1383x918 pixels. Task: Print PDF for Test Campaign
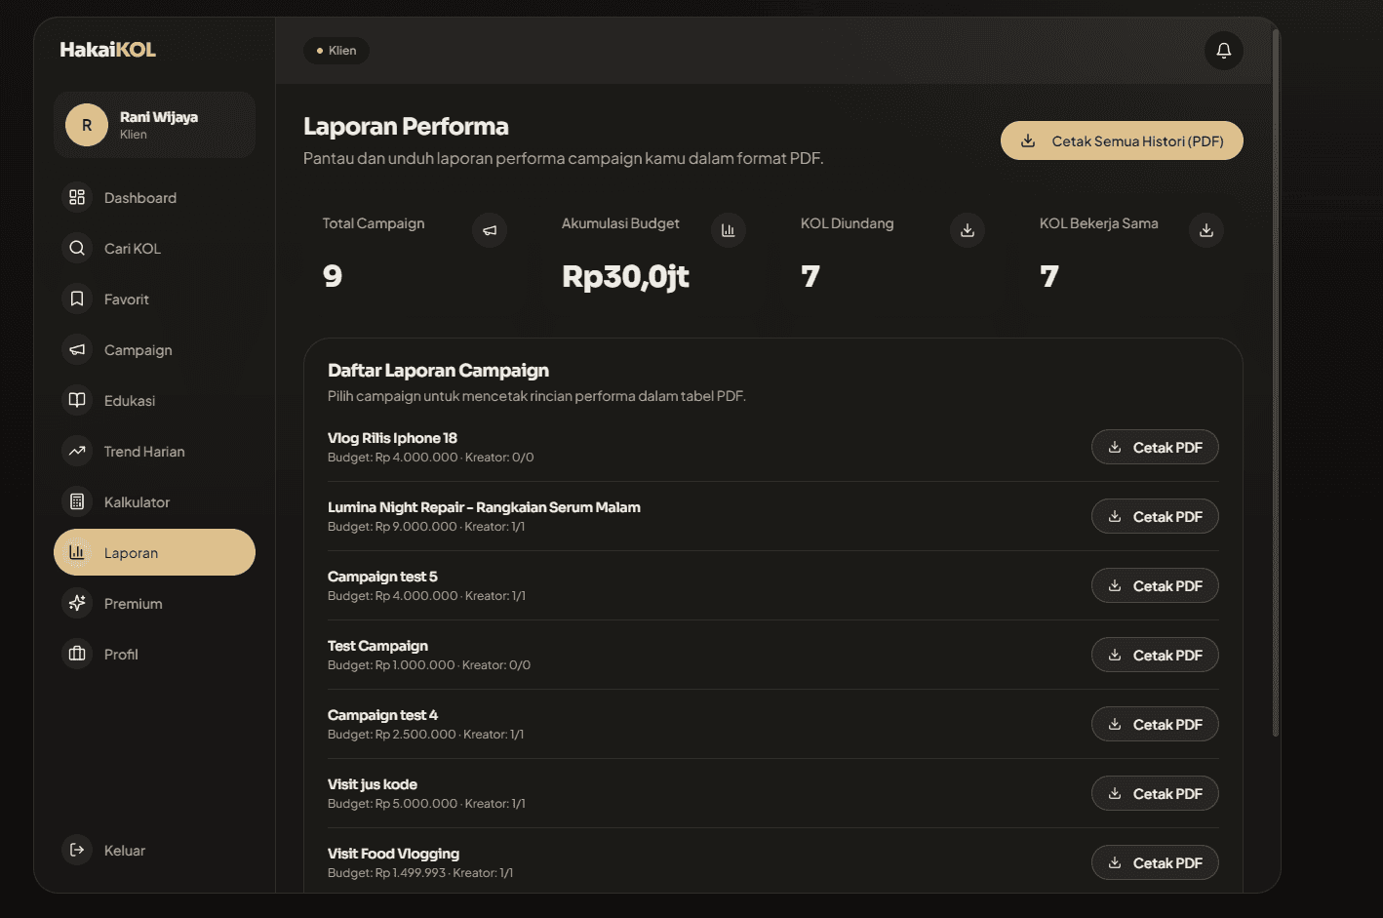1155,655
